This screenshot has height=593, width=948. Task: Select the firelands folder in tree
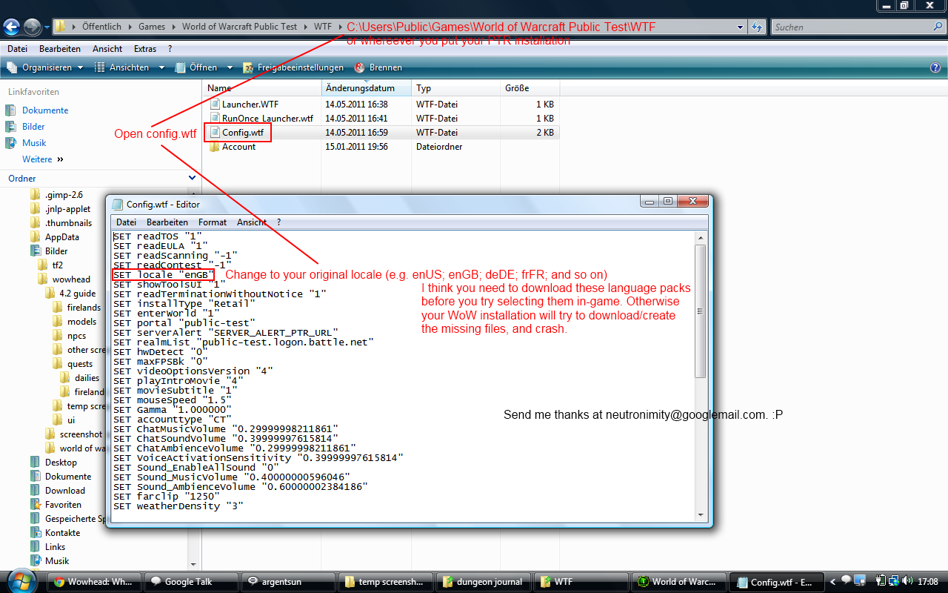point(83,308)
